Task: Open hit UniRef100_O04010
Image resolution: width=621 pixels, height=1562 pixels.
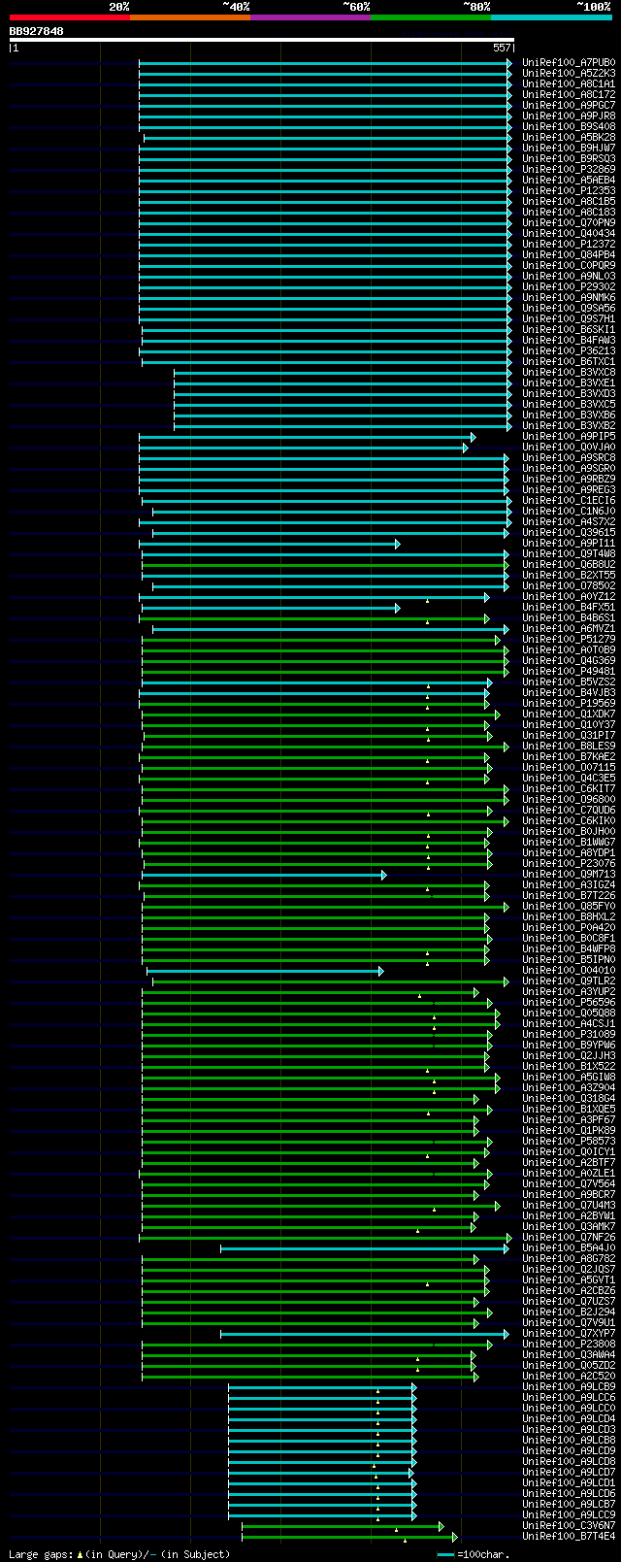Action: click(569, 971)
